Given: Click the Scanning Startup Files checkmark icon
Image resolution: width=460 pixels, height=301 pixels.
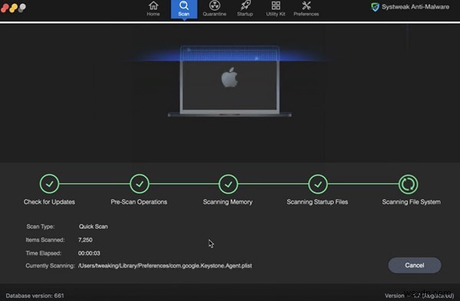Looking at the screenshot, I should pyautogui.click(x=318, y=185).
